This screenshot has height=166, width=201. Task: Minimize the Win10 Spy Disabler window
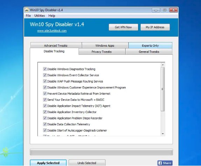tap(156, 10)
